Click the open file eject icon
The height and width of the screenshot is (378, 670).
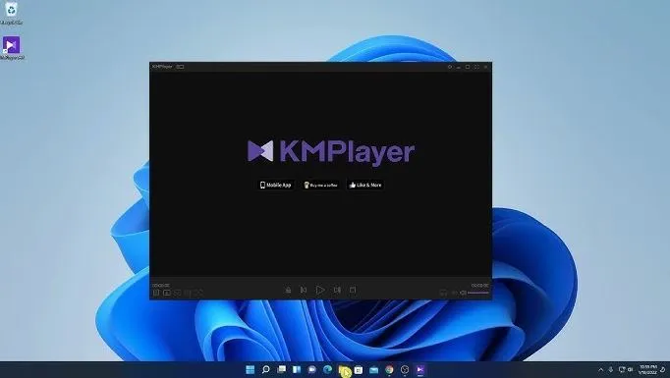pos(288,290)
